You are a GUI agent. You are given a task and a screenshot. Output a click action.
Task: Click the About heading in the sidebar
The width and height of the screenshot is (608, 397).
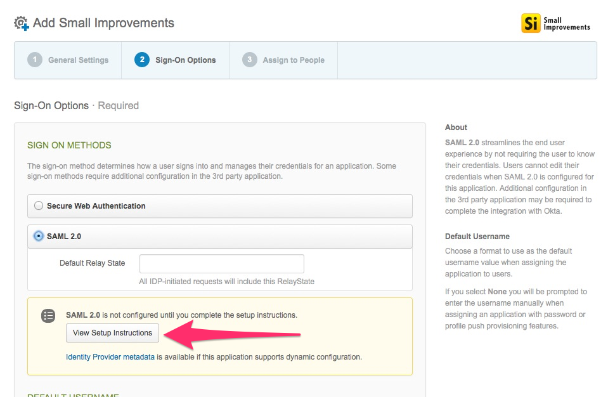(456, 127)
